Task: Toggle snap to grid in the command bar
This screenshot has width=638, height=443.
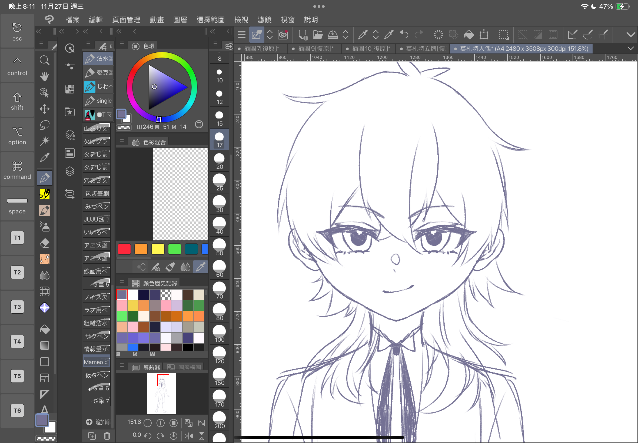Action: click(x=603, y=35)
